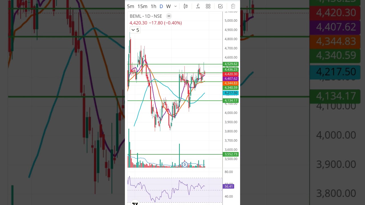Viewport: 365px width, 205px height.
Task: Click the 4,800.00 price axis label
Action: [x=231, y=39]
